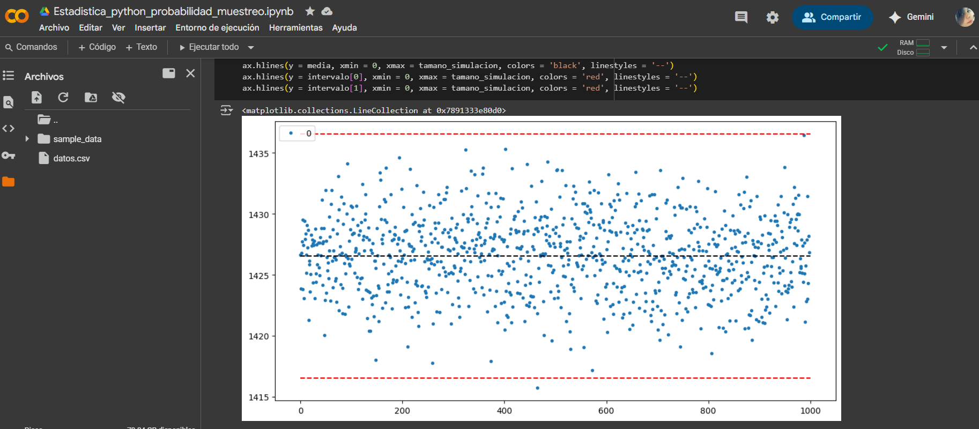The height and width of the screenshot is (429, 979).
Task: Open the Ayuda menu
Action: (344, 28)
